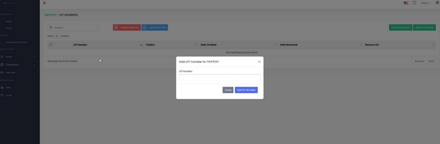This screenshot has width=440, height=144.
Task: Open the settings gear icon
Action: [x=437, y=3]
